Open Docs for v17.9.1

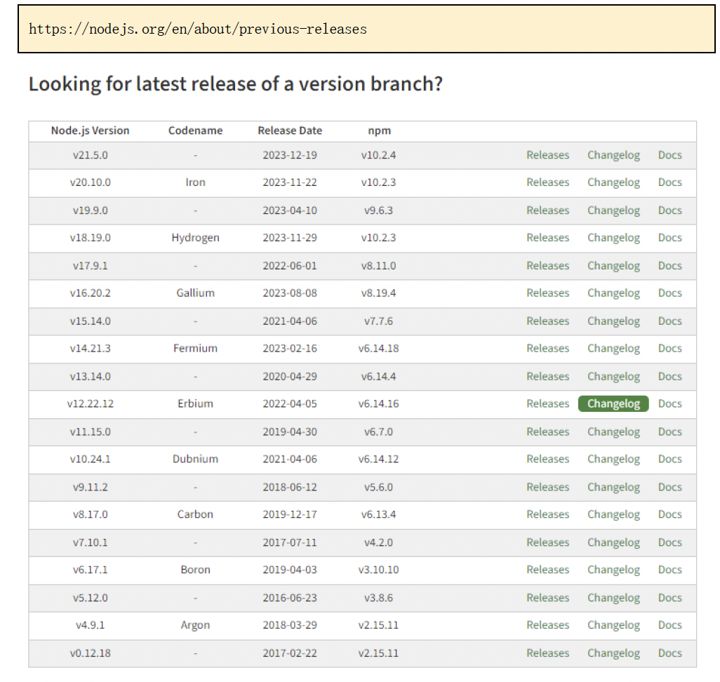coord(669,266)
